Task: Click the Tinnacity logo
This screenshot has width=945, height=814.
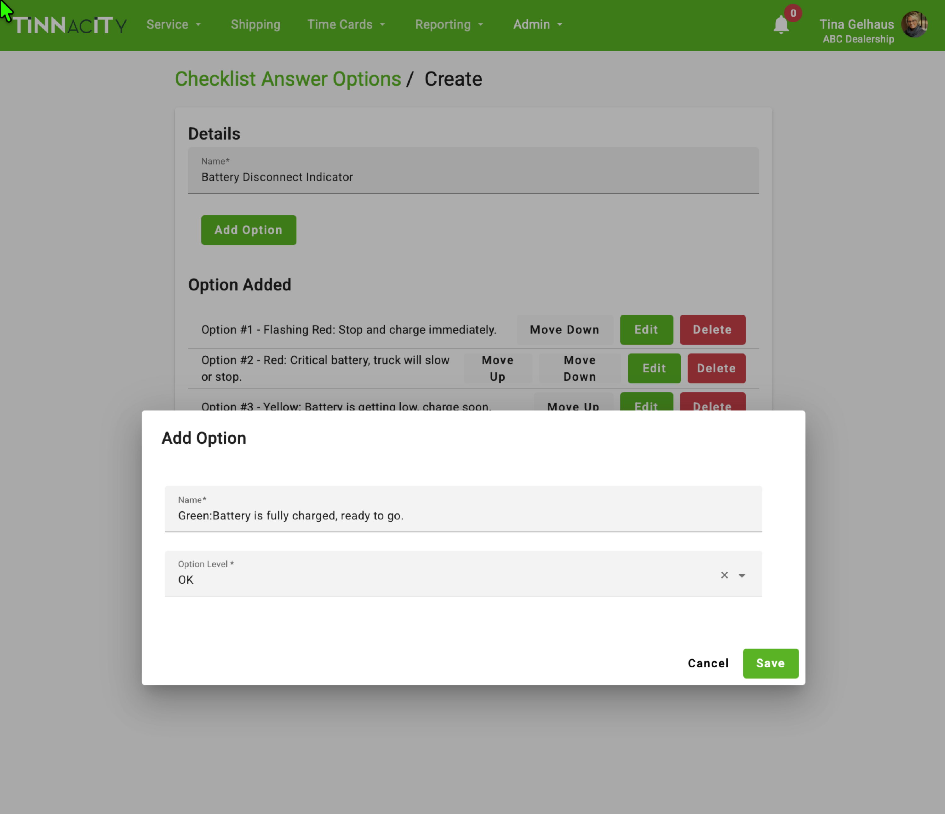Action: point(69,25)
